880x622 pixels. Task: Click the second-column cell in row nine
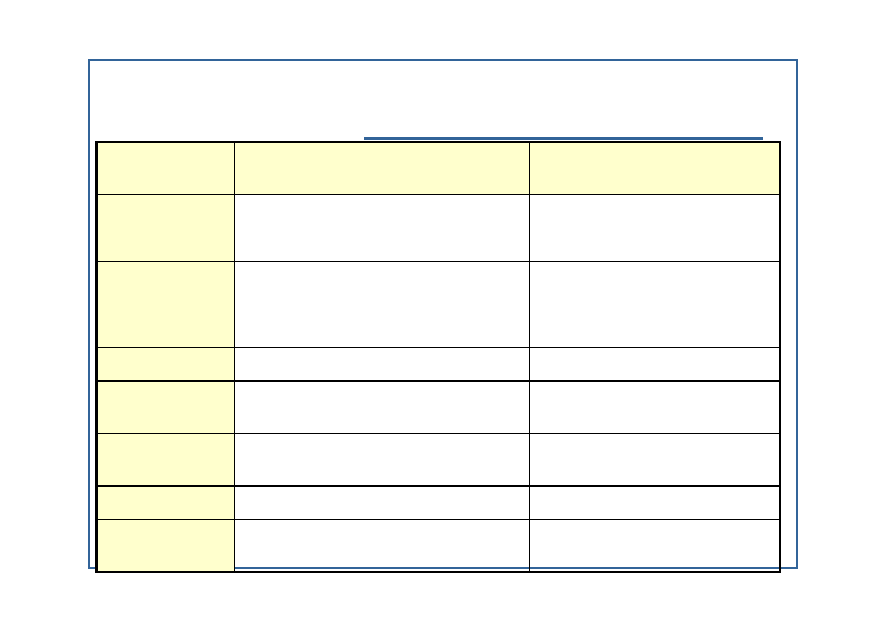pyautogui.click(x=285, y=502)
